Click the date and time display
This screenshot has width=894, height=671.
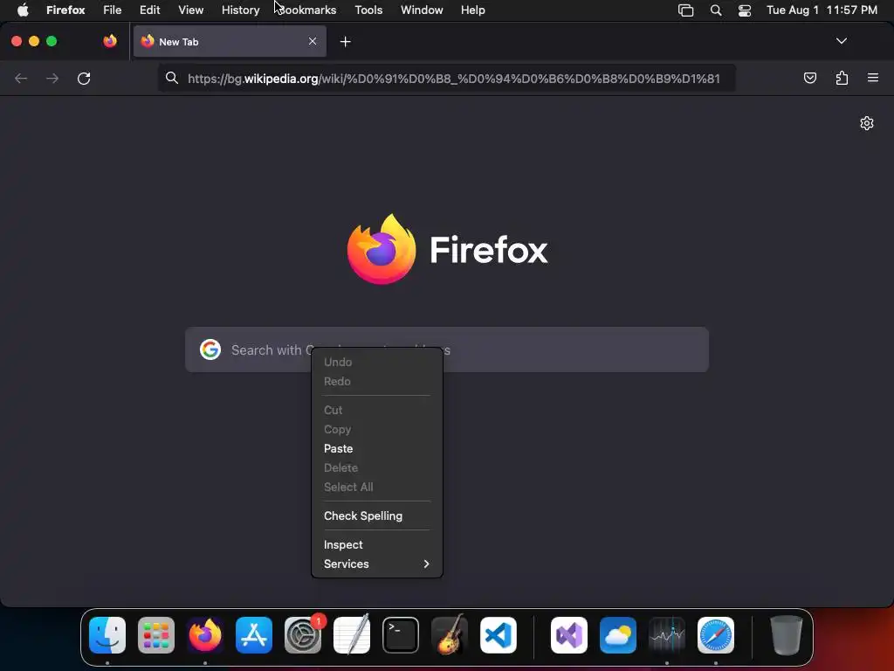[822, 10]
